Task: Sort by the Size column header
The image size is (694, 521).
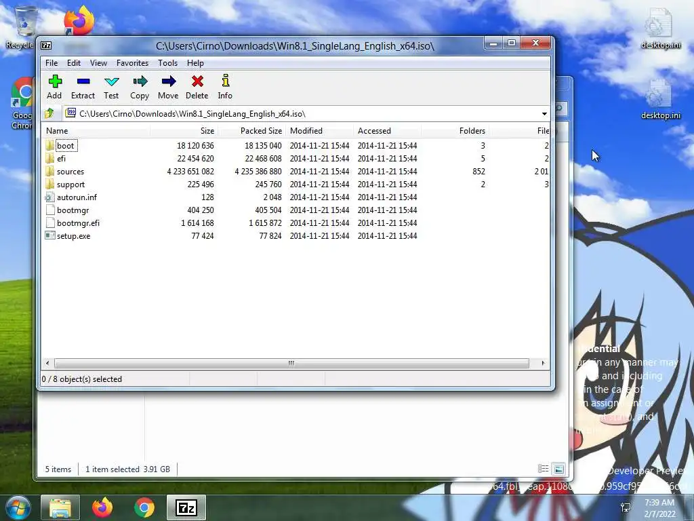Action: [184, 131]
